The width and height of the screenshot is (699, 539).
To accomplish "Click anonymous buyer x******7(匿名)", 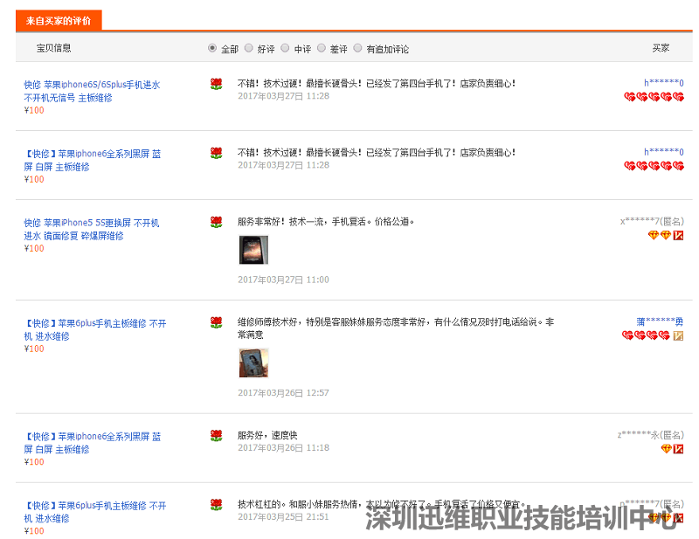I will (652, 221).
